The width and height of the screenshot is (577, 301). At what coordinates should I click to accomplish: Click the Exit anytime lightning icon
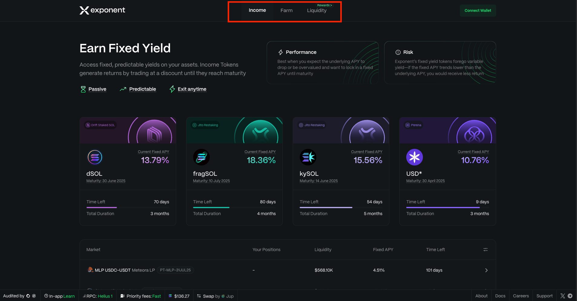pyautogui.click(x=172, y=89)
